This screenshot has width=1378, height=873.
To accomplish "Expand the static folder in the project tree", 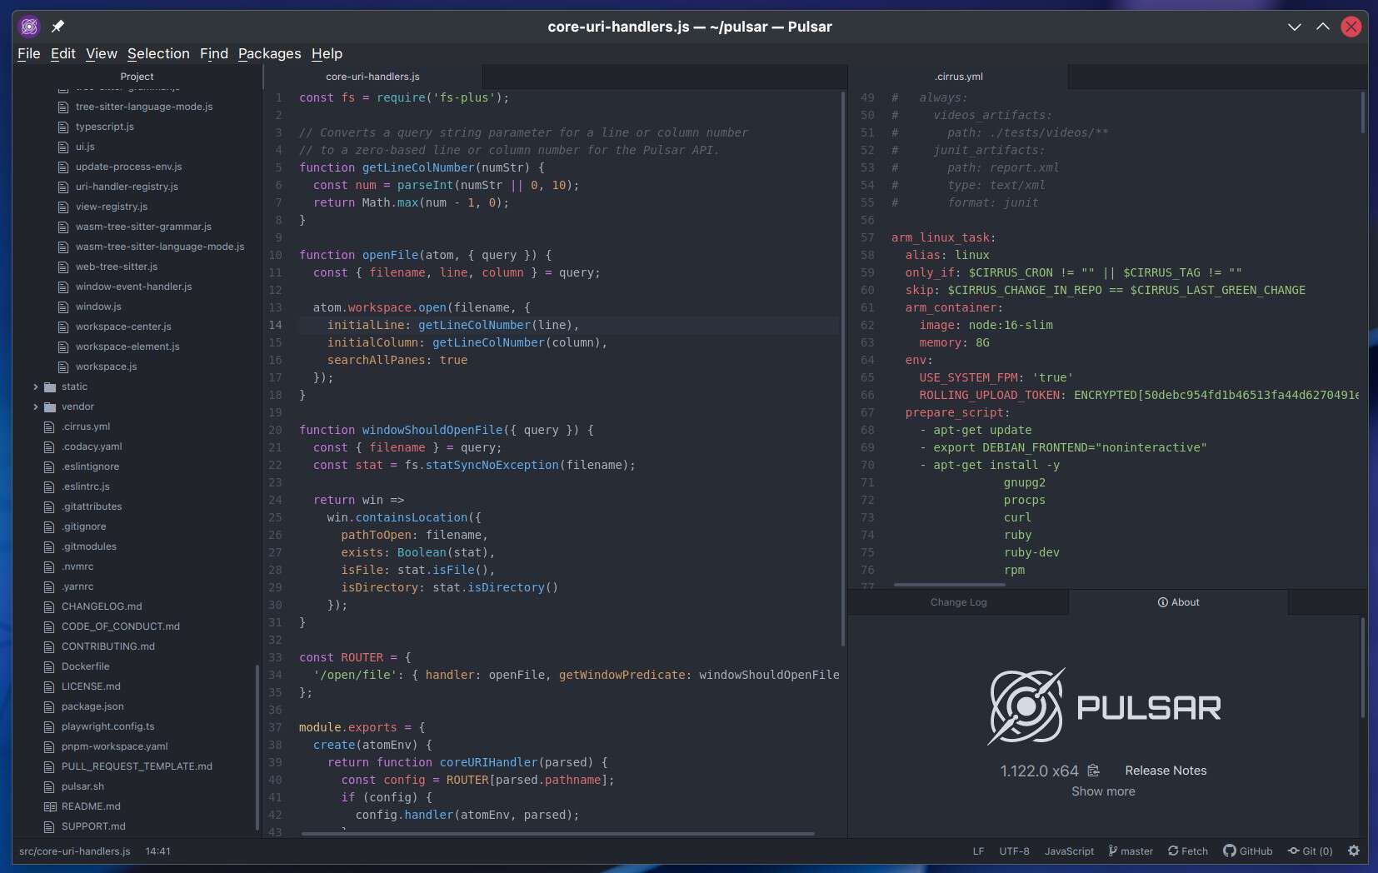I will (x=34, y=386).
